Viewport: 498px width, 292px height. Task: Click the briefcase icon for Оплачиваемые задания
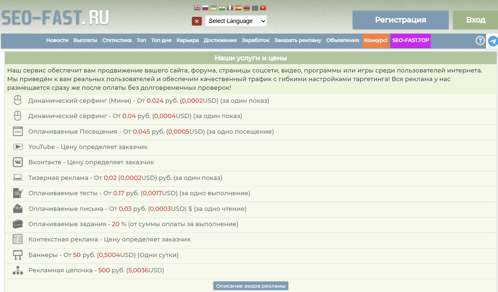coord(18,224)
